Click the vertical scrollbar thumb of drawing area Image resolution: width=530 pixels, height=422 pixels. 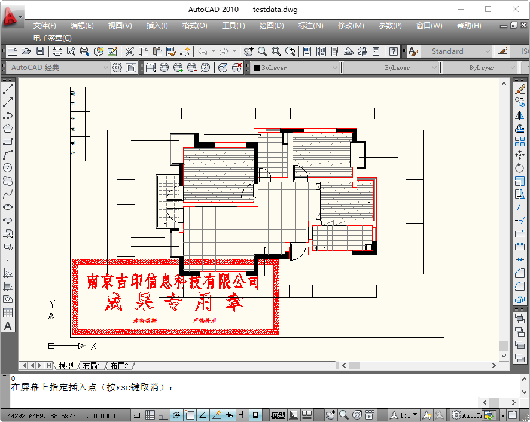504,345
